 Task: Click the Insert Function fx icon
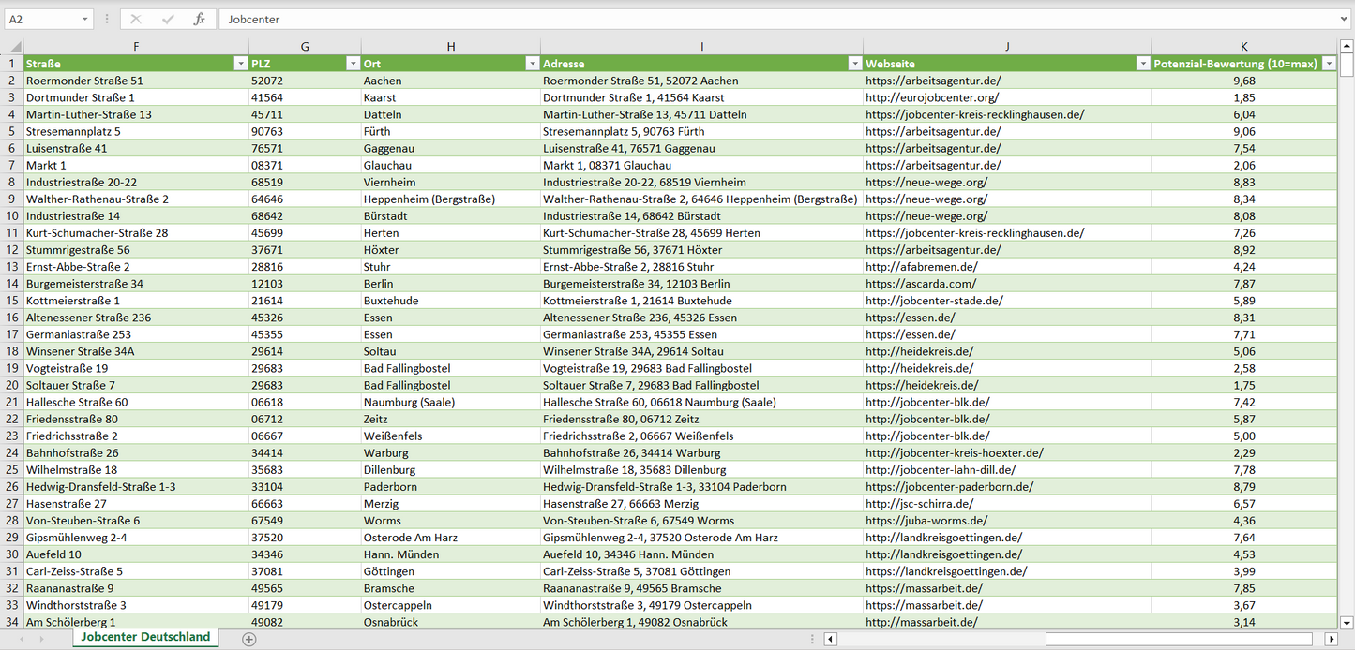(199, 19)
